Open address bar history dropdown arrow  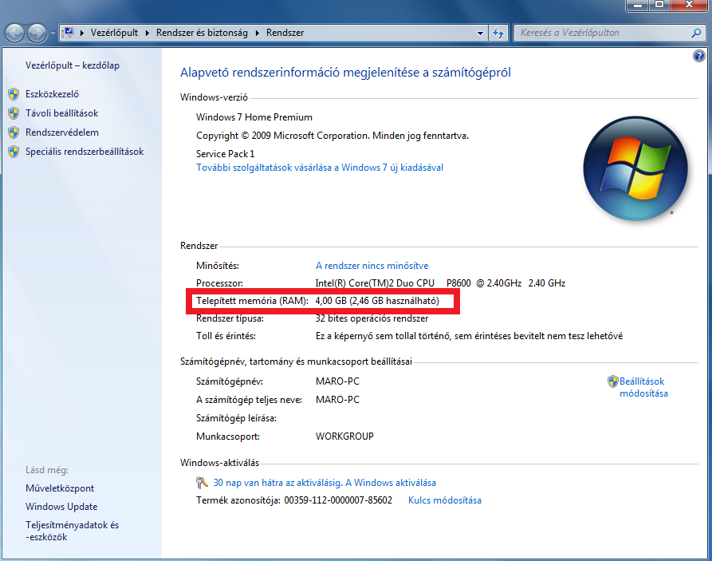[480, 34]
